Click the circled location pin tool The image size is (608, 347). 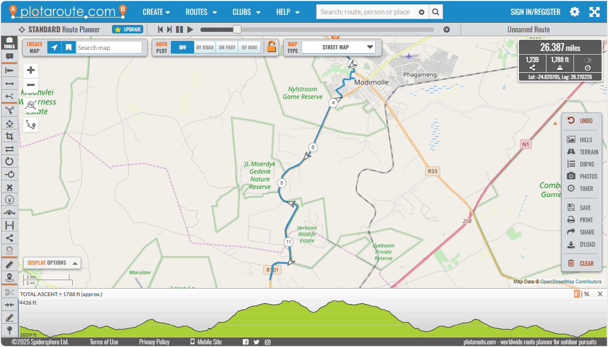point(10,200)
